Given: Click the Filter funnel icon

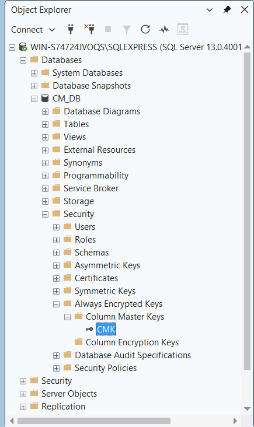Looking at the screenshot, I should 127,30.
